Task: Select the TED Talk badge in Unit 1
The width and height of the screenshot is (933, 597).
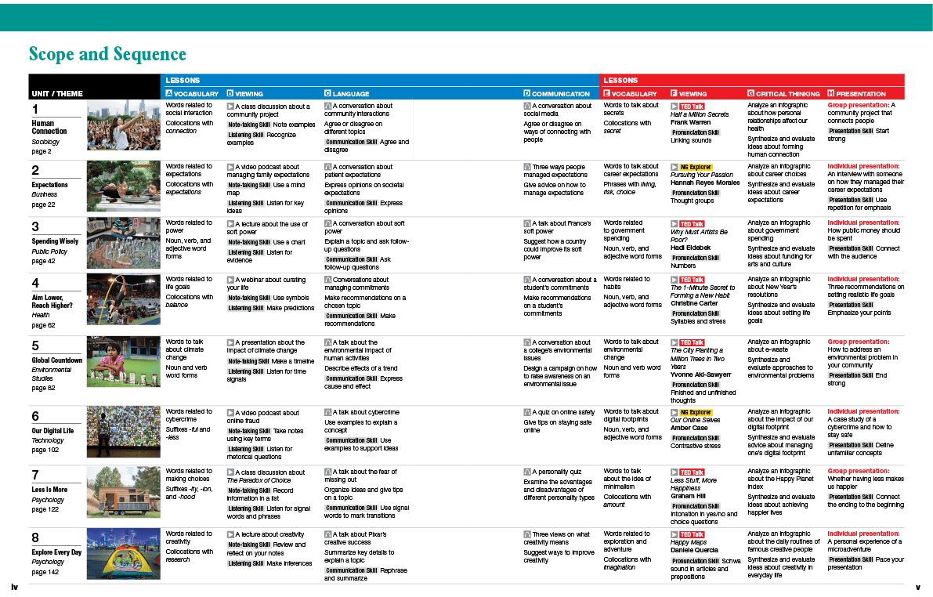Action: pos(692,106)
